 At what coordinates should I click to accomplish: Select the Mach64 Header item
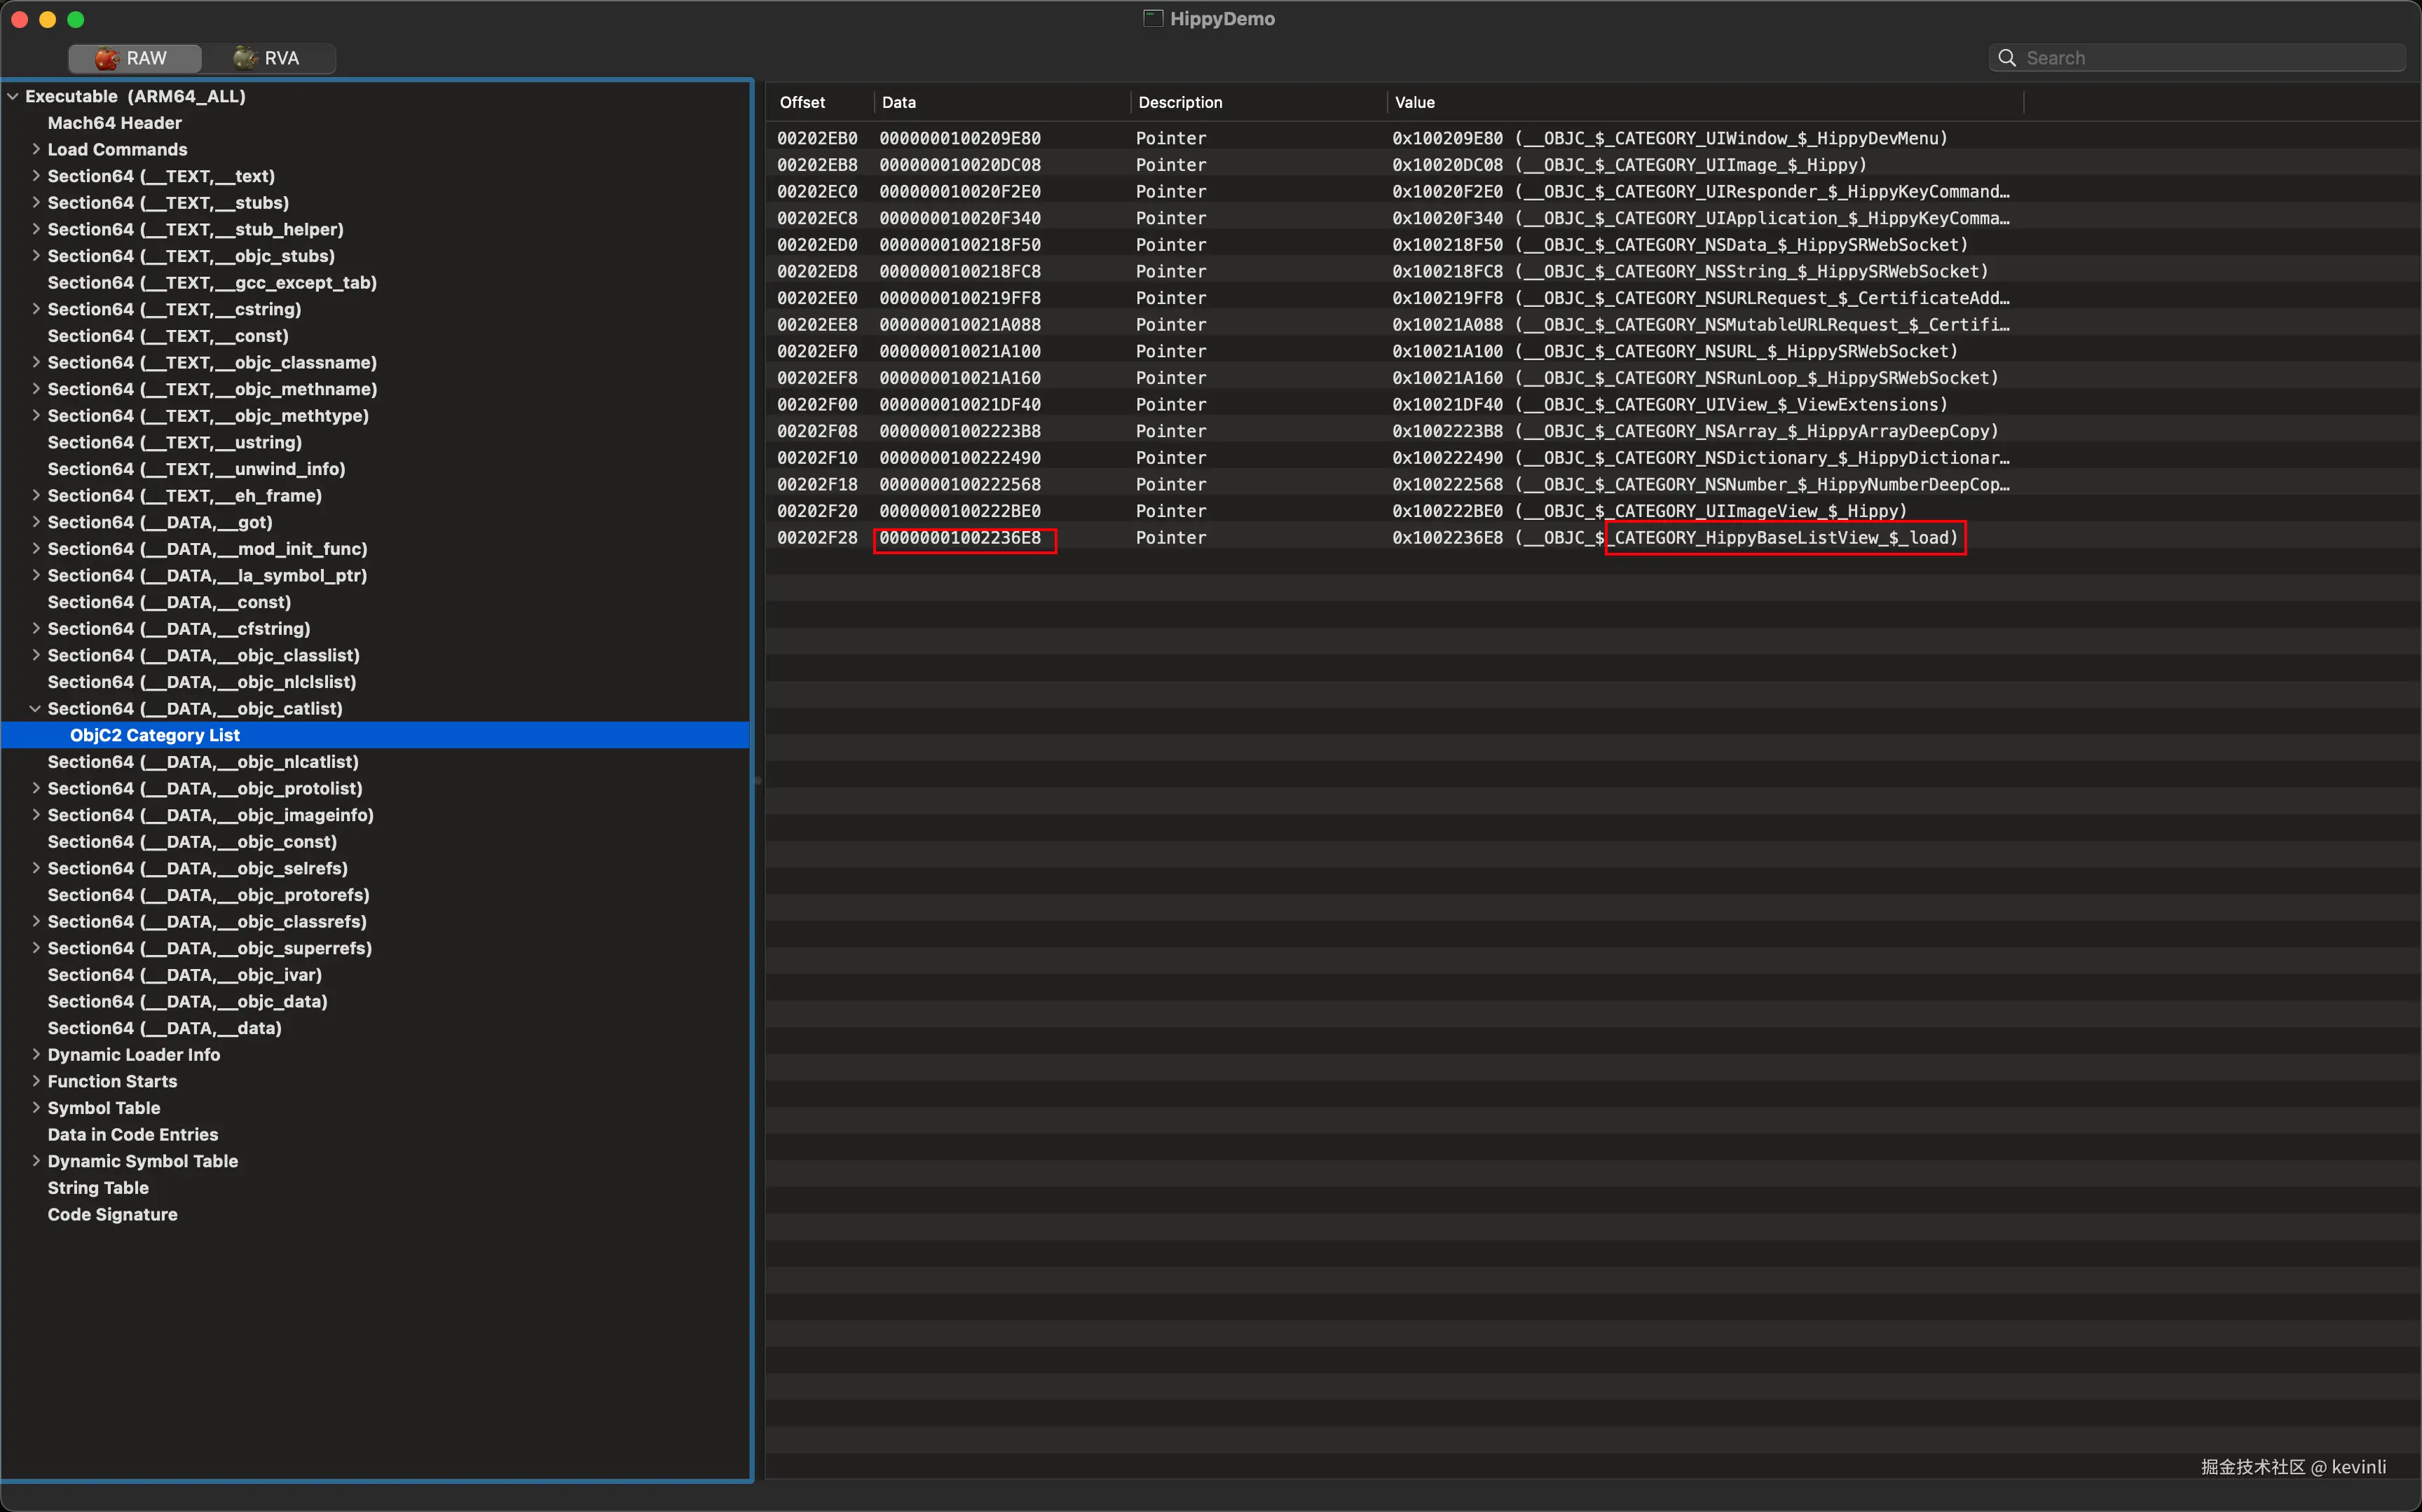[114, 123]
